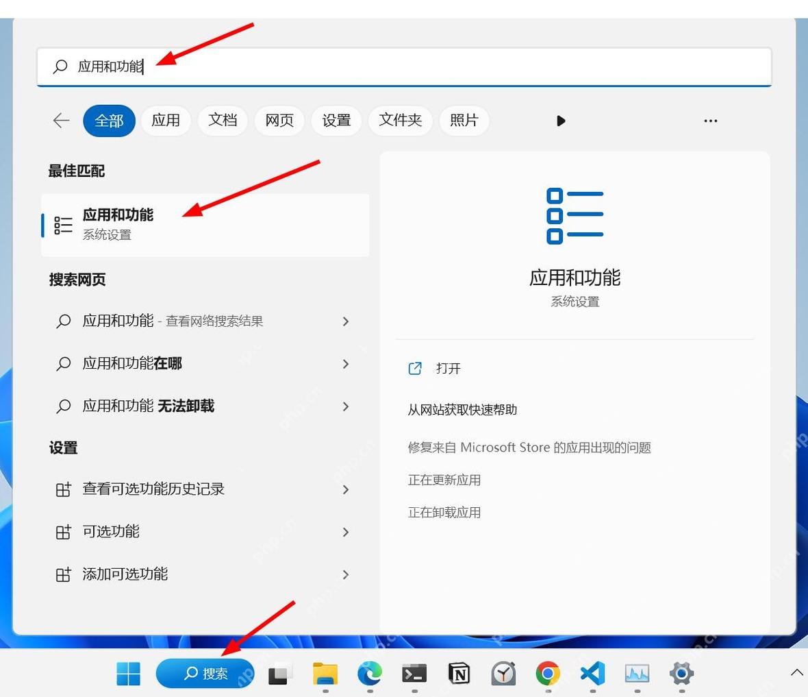Expand chevron for 查看网络搜索结果 row
The width and height of the screenshot is (808, 697).
pyautogui.click(x=346, y=321)
